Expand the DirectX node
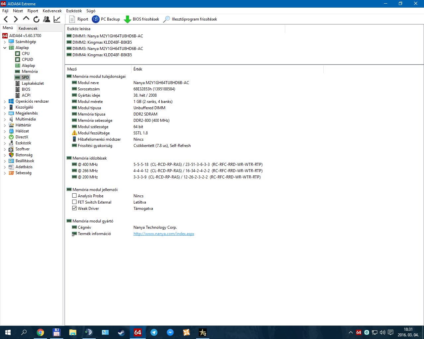This screenshot has width=424, height=339. point(5,137)
